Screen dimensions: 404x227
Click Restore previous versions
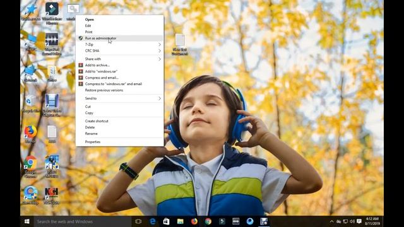(x=119, y=90)
